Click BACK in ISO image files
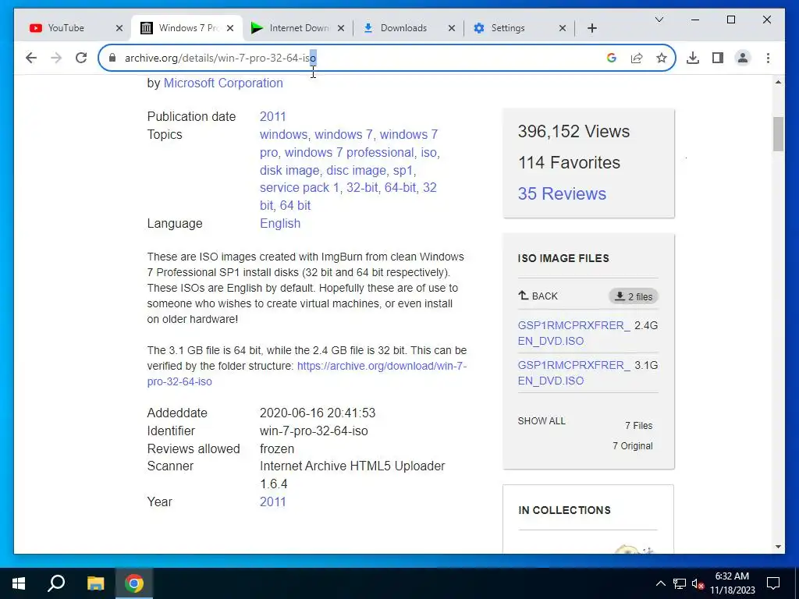The width and height of the screenshot is (799, 599). [538, 296]
